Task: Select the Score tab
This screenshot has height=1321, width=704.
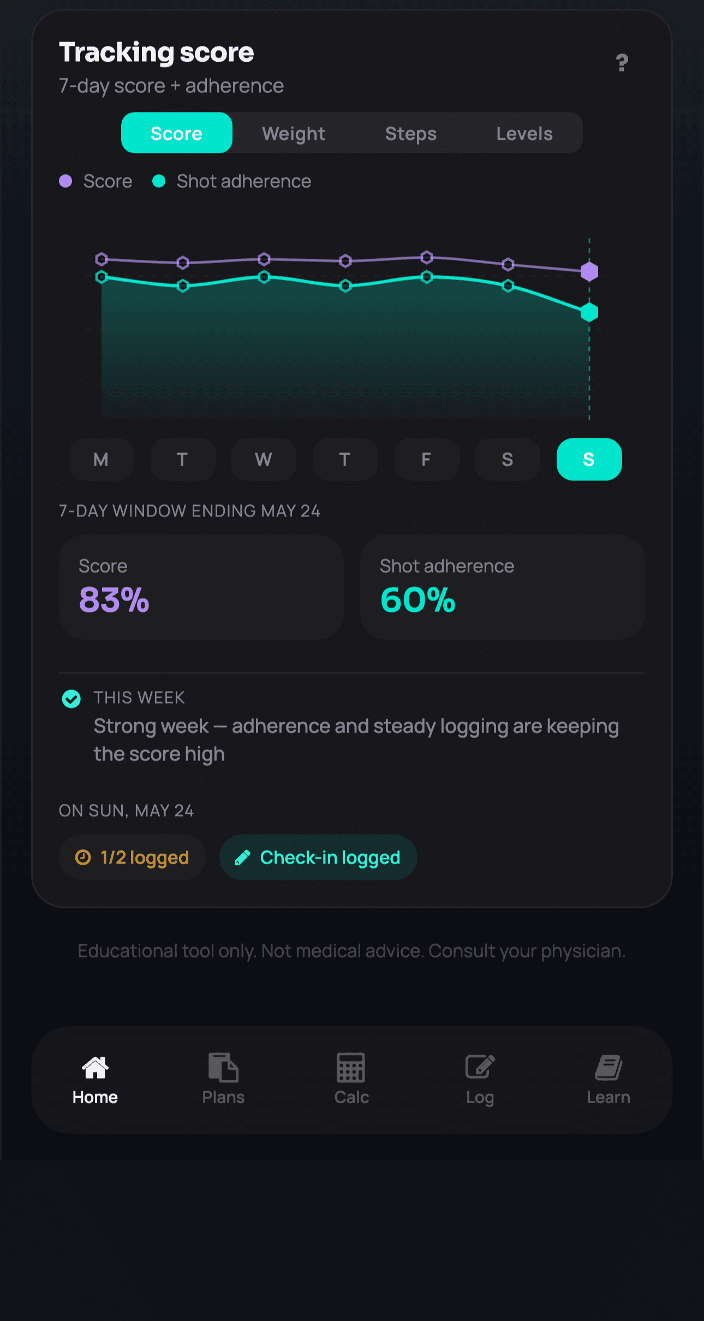Action: [x=177, y=133]
